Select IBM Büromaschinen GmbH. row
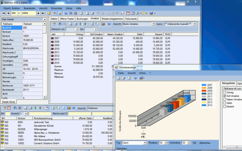The image size is (242, 151). click(57, 140)
